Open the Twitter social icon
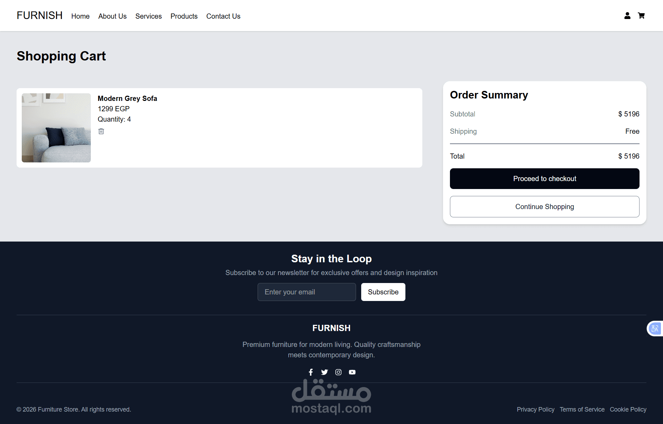The image size is (663, 424). (324, 372)
